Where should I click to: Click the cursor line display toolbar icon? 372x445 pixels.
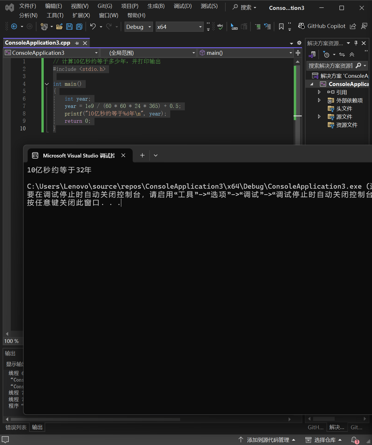(234, 27)
